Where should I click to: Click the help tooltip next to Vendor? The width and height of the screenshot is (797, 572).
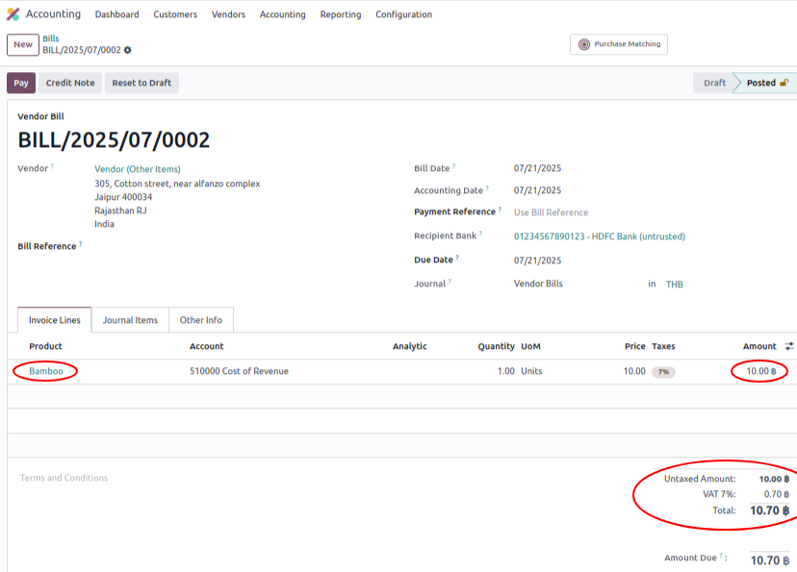[x=52, y=166]
